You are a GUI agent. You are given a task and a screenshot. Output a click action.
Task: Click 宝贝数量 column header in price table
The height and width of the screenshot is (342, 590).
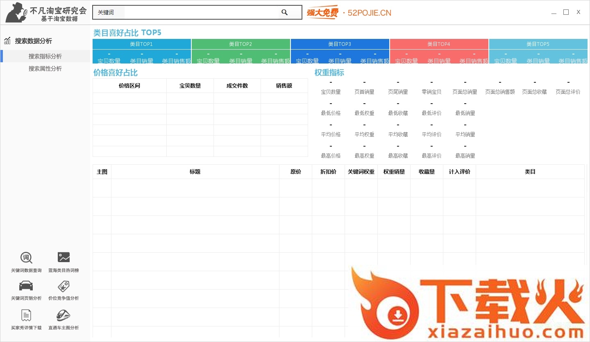coord(190,86)
